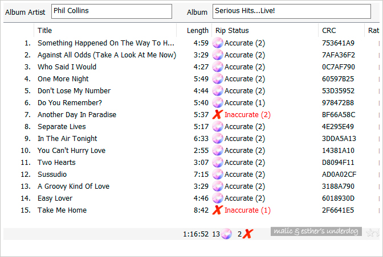Click the rating stars in the bottom bar
The image size is (383, 257).
pos(373,233)
